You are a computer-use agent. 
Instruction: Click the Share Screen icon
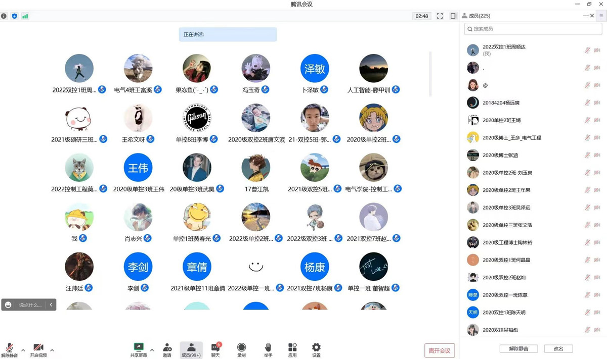click(139, 349)
